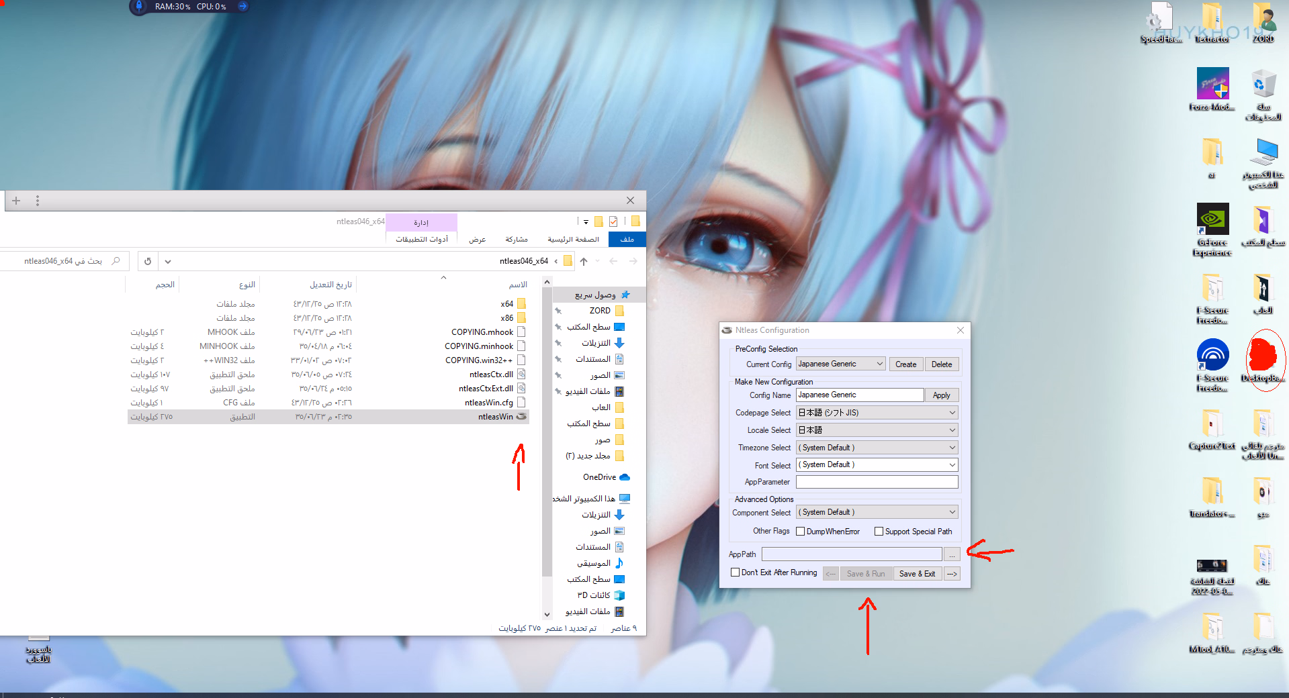Open the مشاركة ribbon tab

click(x=516, y=240)
